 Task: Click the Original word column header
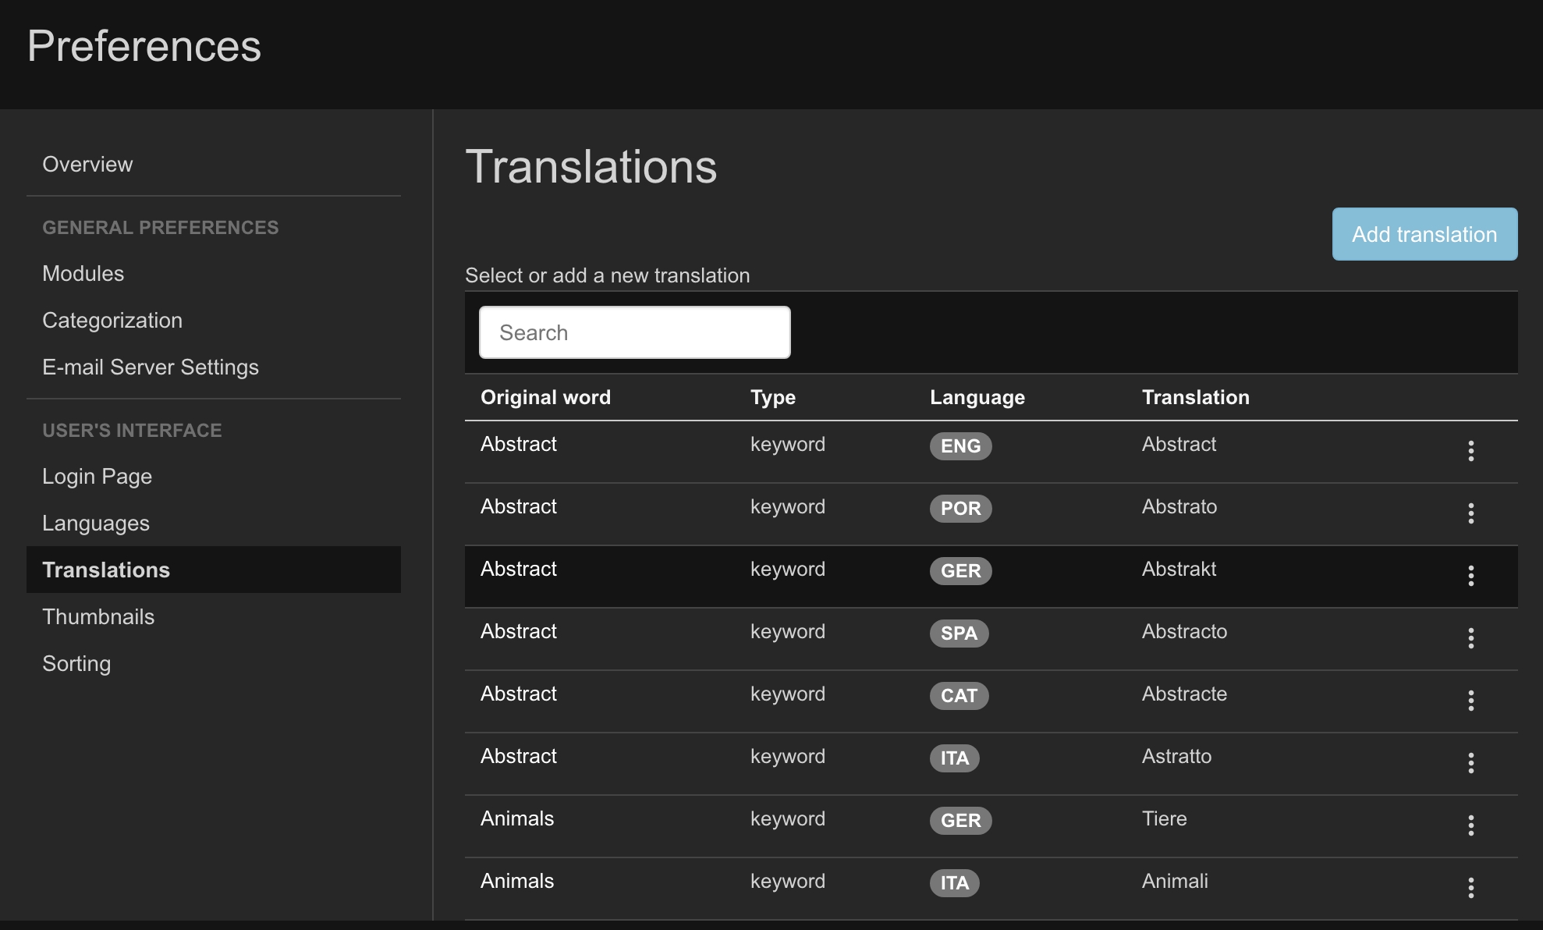pos(545,397)
